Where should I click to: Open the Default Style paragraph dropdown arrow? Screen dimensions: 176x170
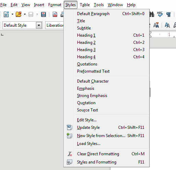pos(39,25)
